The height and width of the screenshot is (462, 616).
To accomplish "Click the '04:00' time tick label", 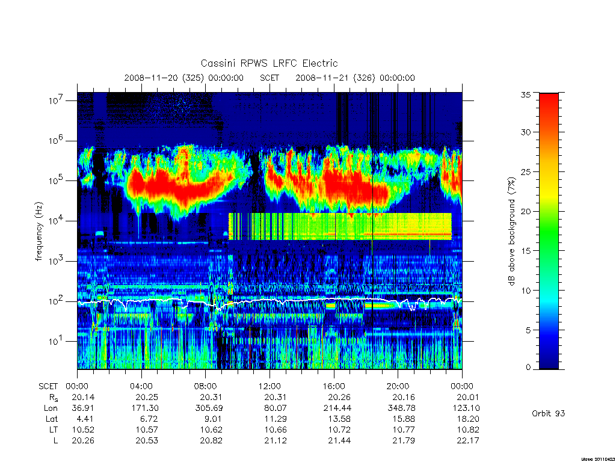I will (x=141, y=386).
